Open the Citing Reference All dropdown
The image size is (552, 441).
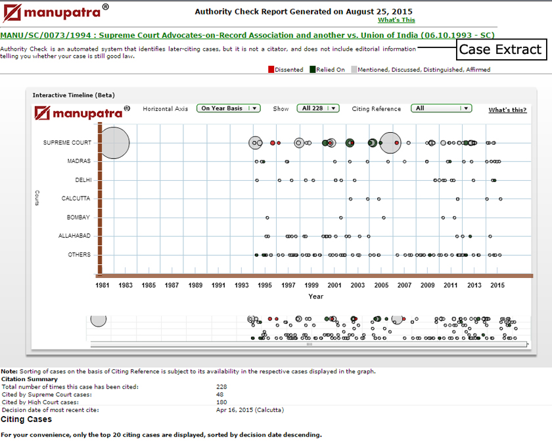point(441,108)
